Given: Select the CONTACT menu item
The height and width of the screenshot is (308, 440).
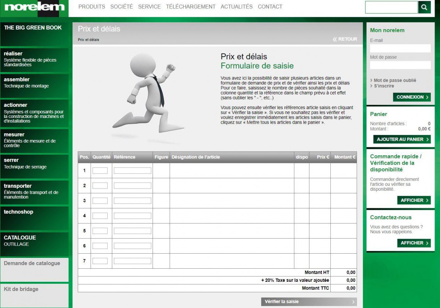Looking at the screenshot, I should (x=270, y=7).
